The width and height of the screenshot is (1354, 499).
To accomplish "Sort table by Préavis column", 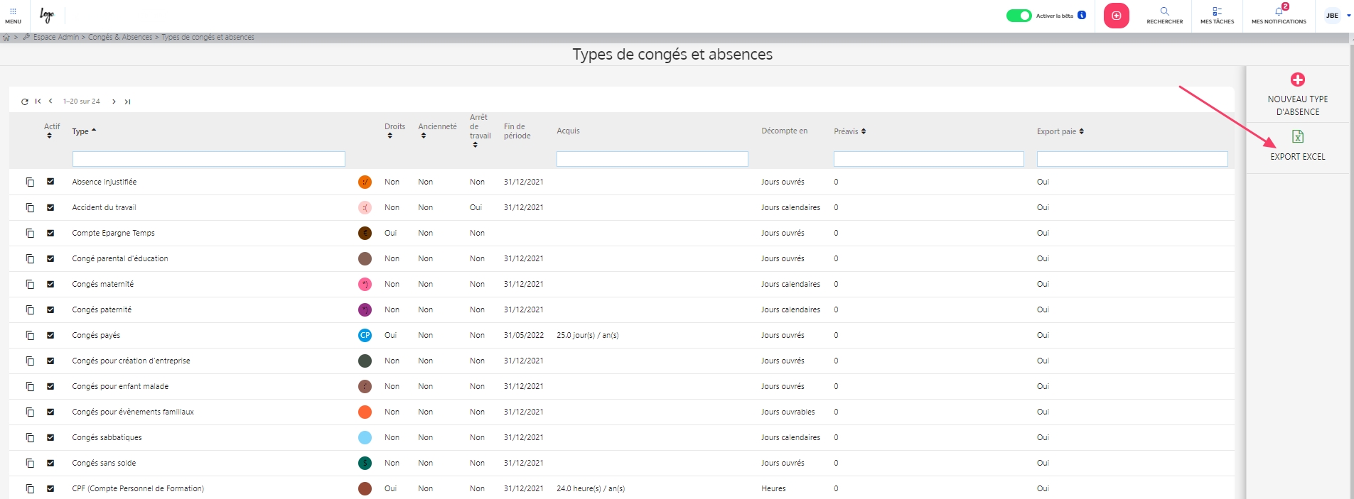I will (x=849, y=131).
